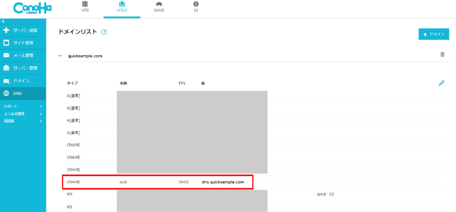Switch to the VPS tab

coord(85,7)
